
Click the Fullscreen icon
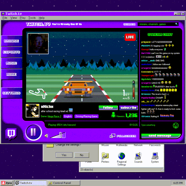click(x=113, y=136)
